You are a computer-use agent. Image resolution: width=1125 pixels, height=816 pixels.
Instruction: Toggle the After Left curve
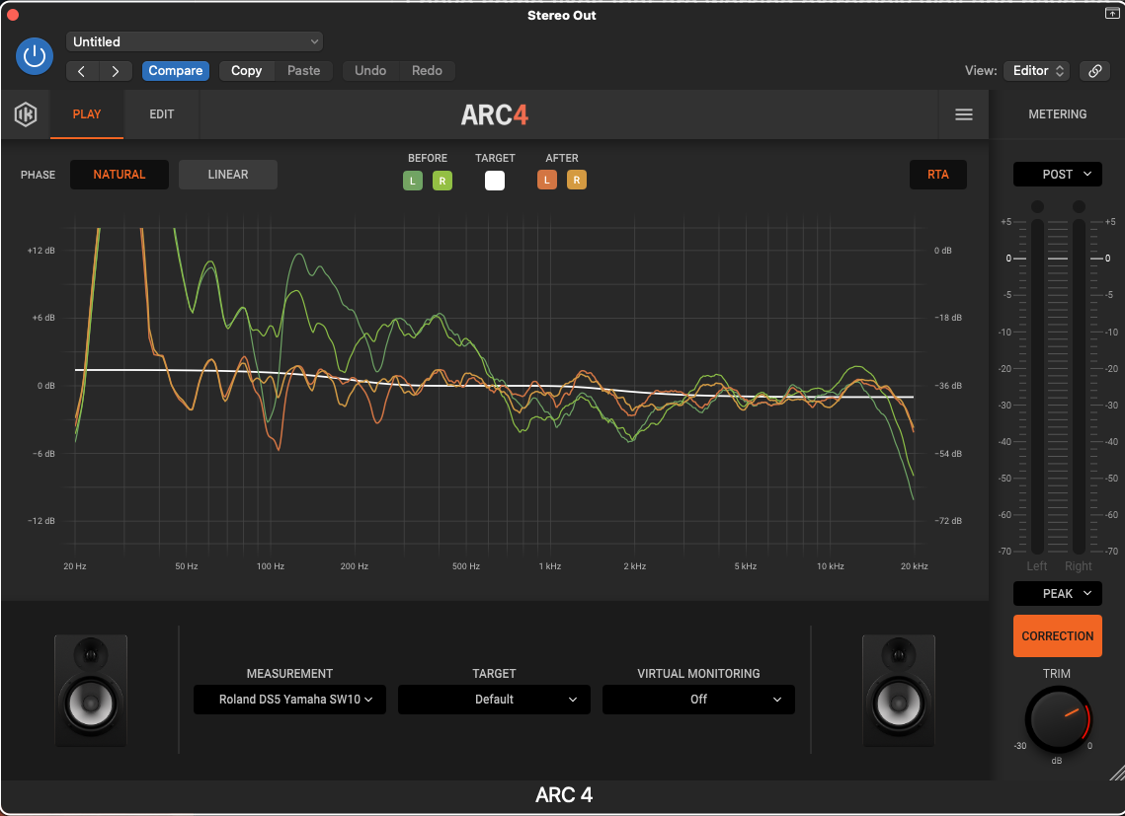point(547,180)
